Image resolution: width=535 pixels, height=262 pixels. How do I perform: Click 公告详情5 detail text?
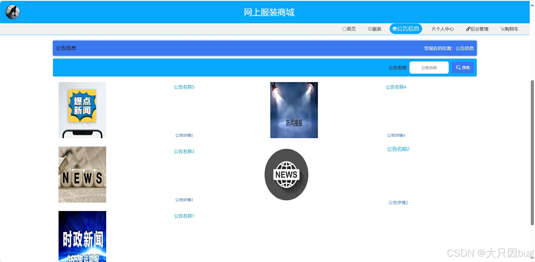click(x=184, y=135)
